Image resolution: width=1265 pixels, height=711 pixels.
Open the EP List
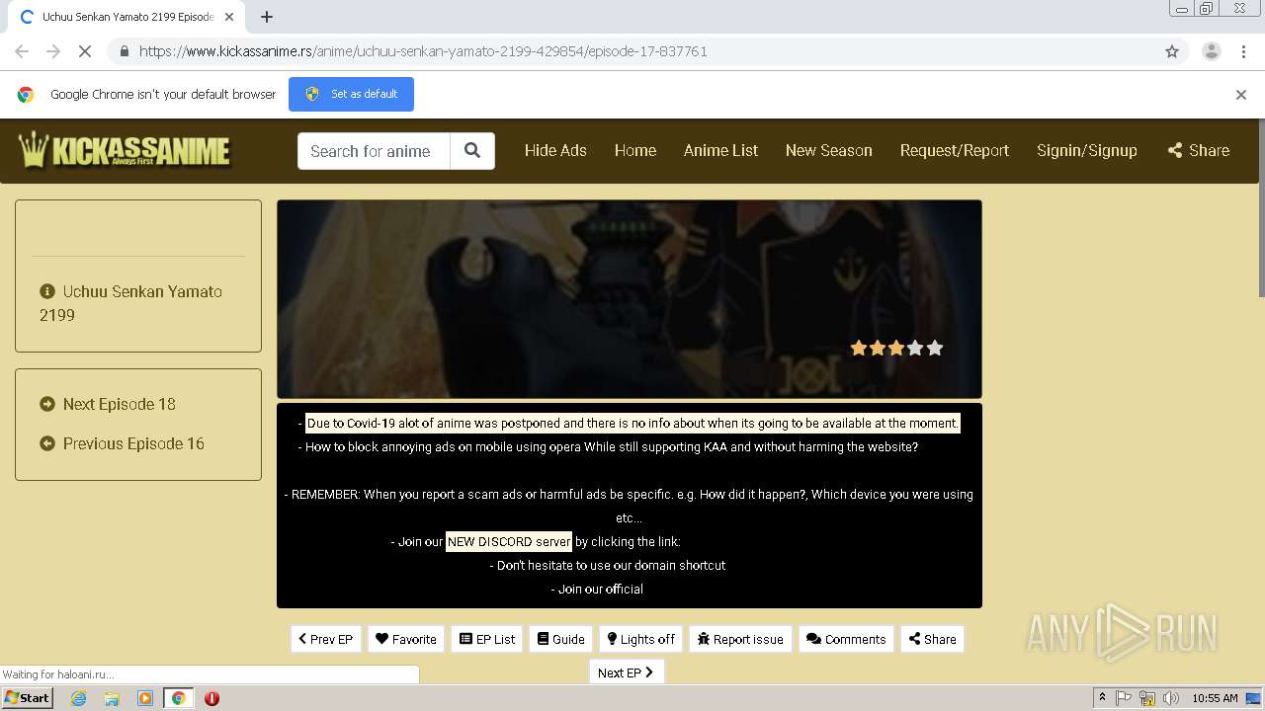click(487, 639)
